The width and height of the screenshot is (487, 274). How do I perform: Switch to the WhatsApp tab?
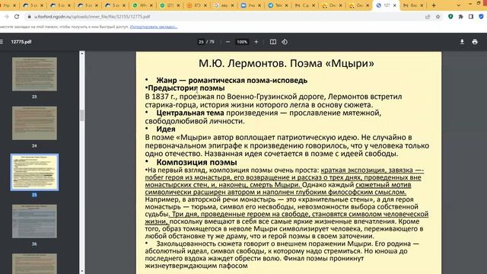coord(140,5)
